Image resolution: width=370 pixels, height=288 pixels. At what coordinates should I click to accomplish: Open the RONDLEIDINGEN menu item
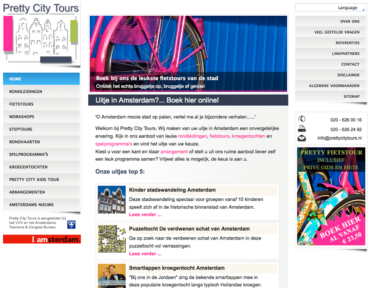[x=41, y=91]
